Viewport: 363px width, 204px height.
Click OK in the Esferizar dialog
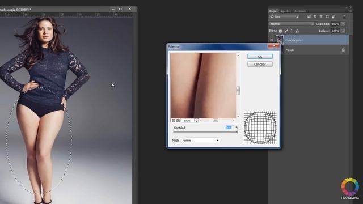coord(260,57)
